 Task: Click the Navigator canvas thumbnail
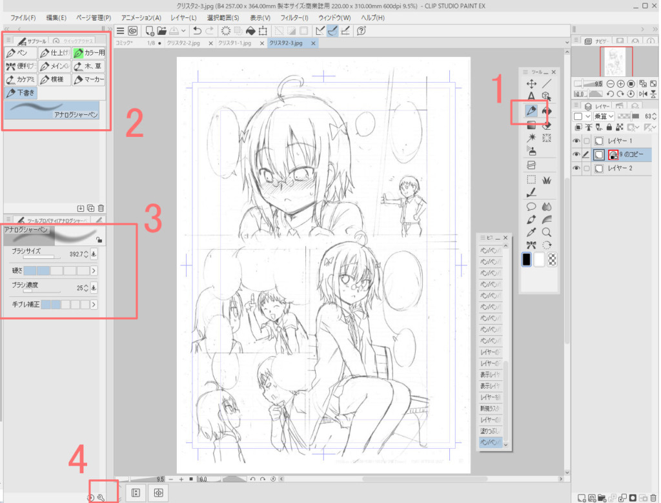(x=616, y=61)
